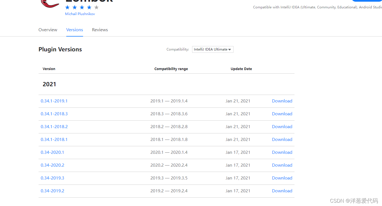
Task: Download version 0.34-2019.2
Action: pyautogui.click(x=282, y=191)
